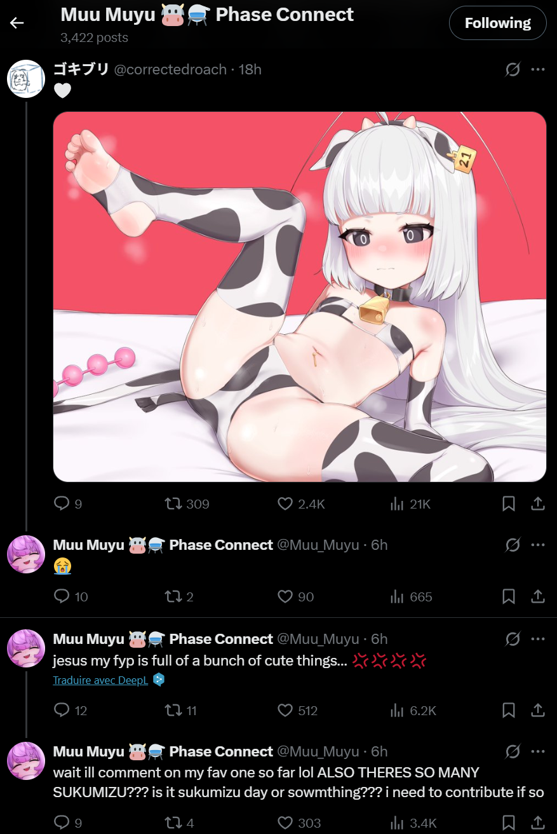
Task: View analytics showing 21K views
Action: [x=410, y=504]
